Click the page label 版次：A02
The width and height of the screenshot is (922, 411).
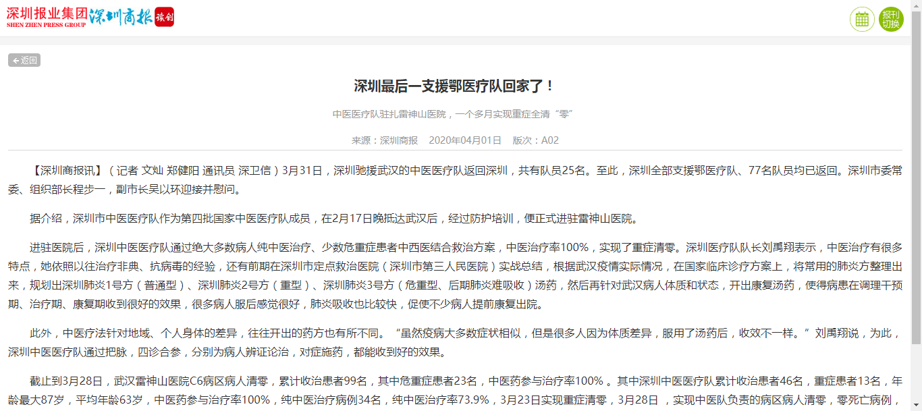point(536,140)
